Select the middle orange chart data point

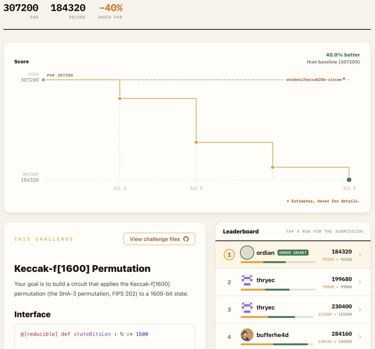(x=196, y=142)
